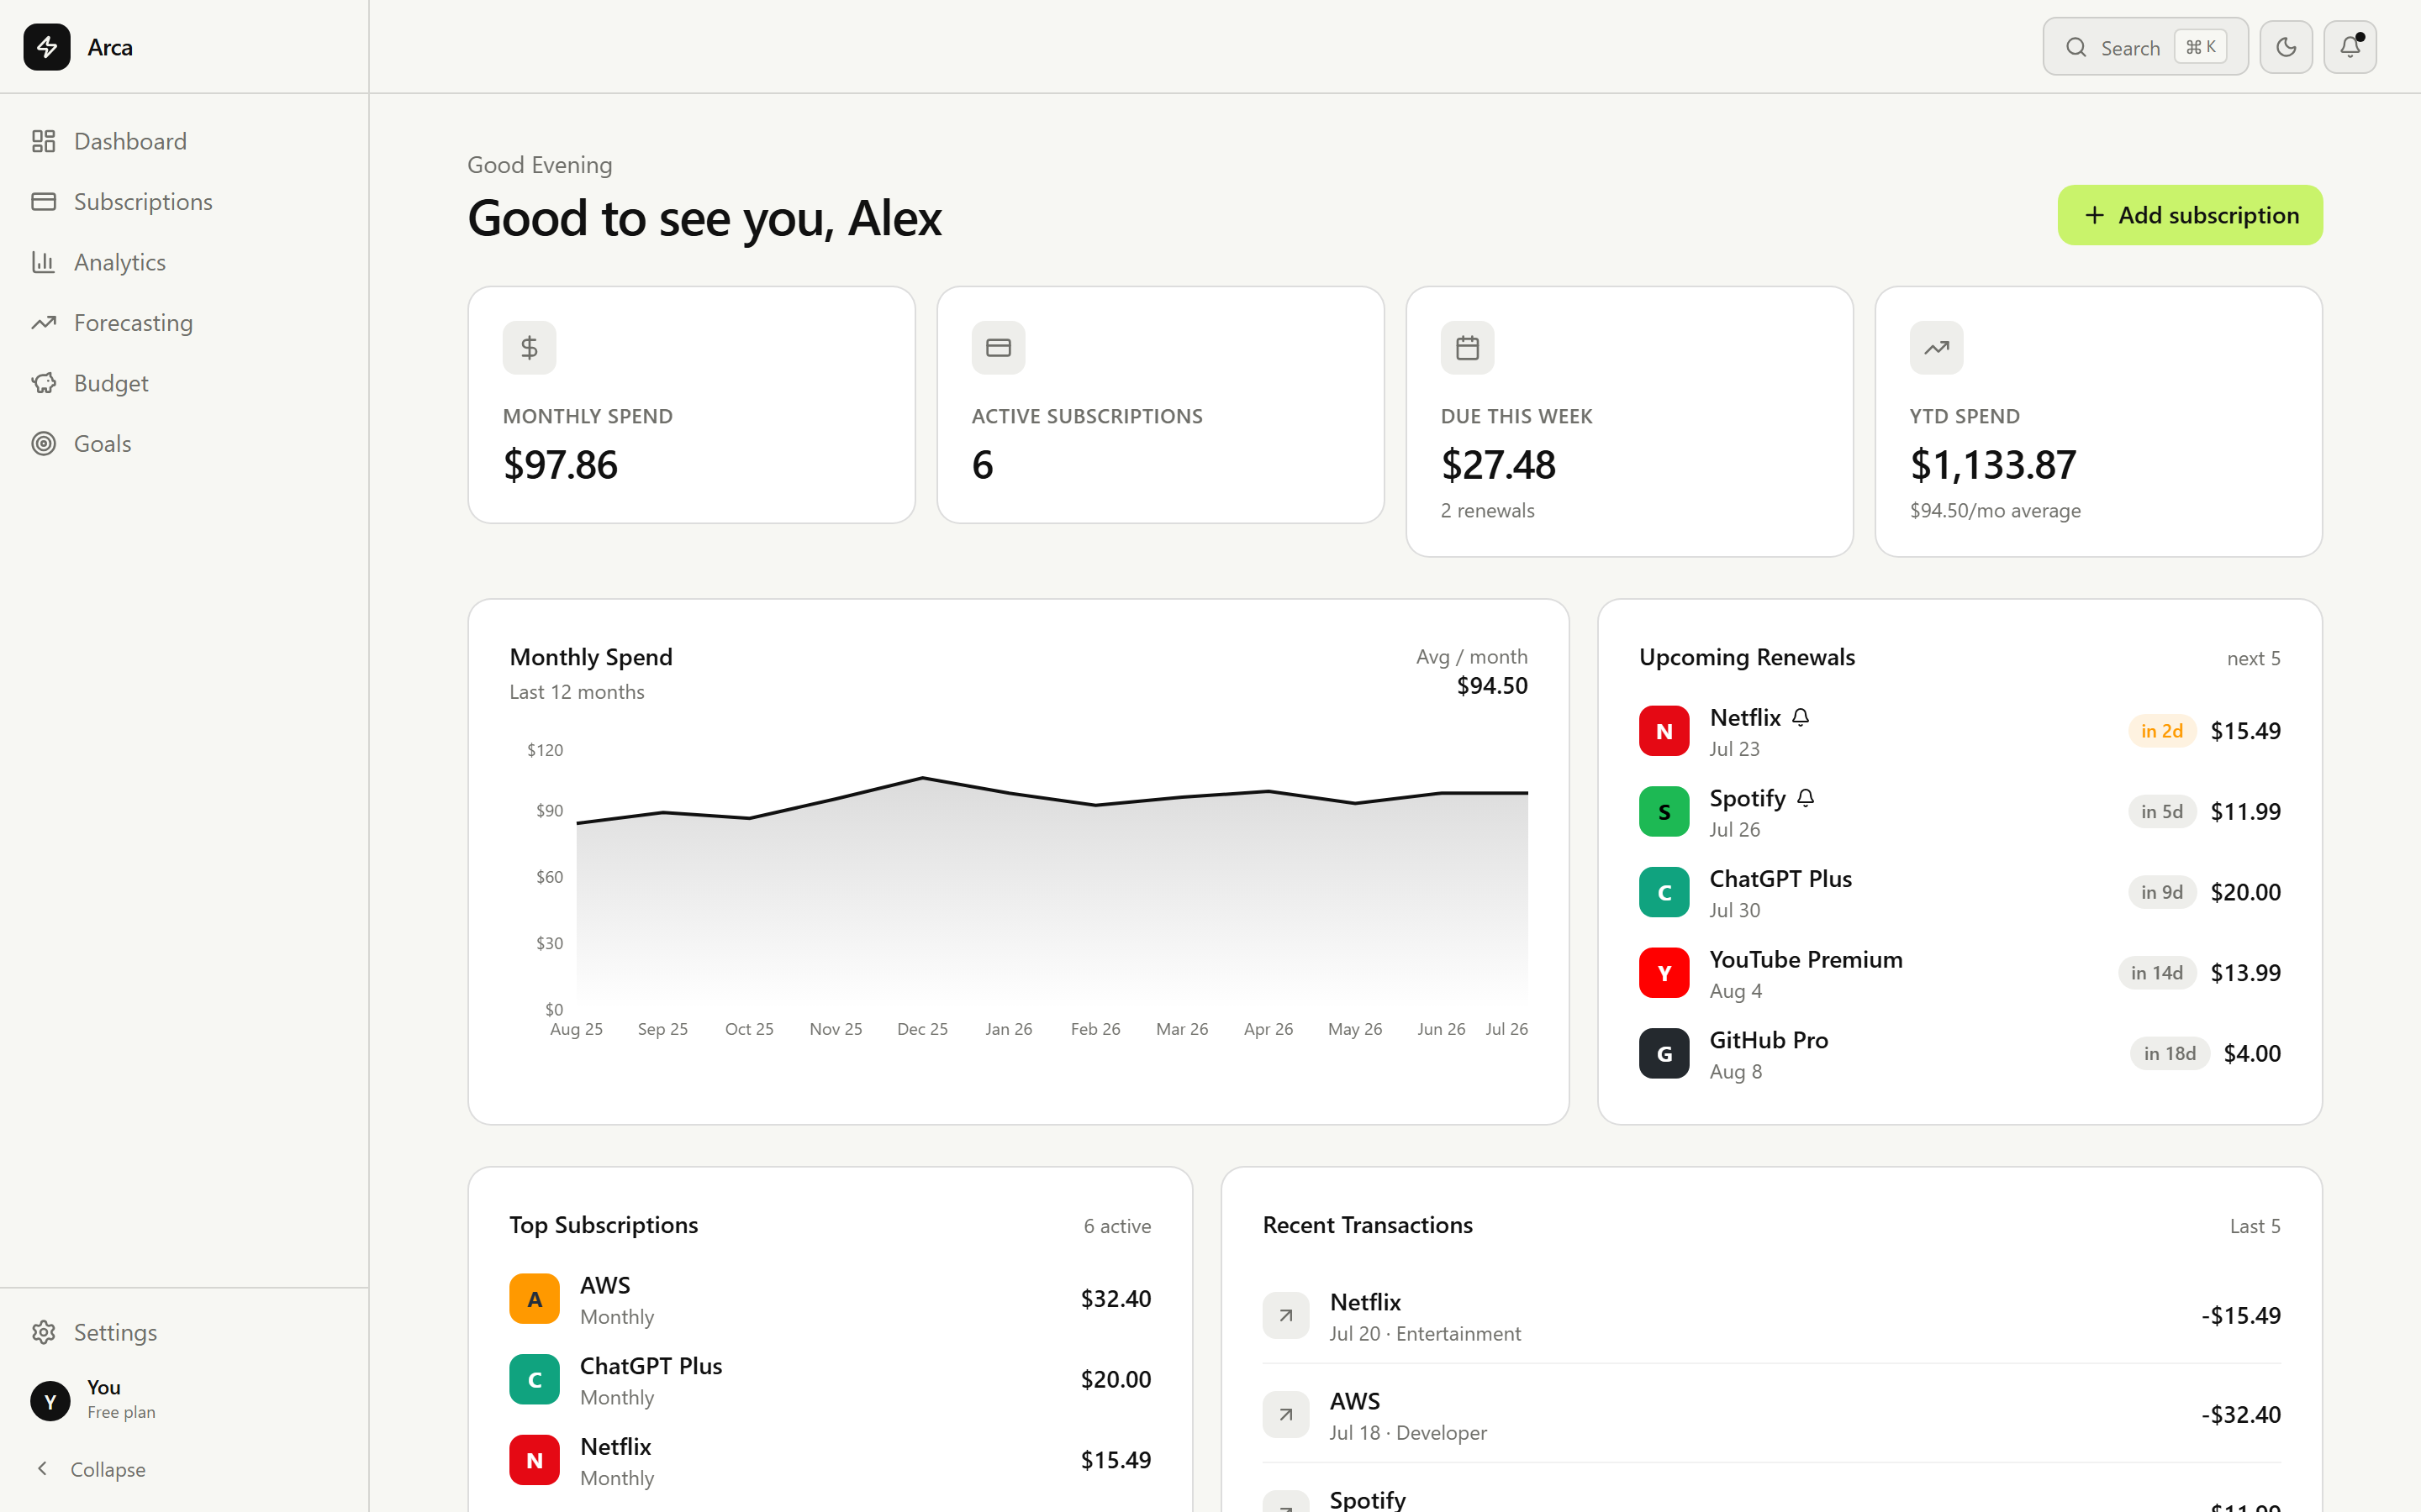Click the -$32.40 AWS transaction amount
The image size is (2421, 1512).
tap(2240, 1415)
